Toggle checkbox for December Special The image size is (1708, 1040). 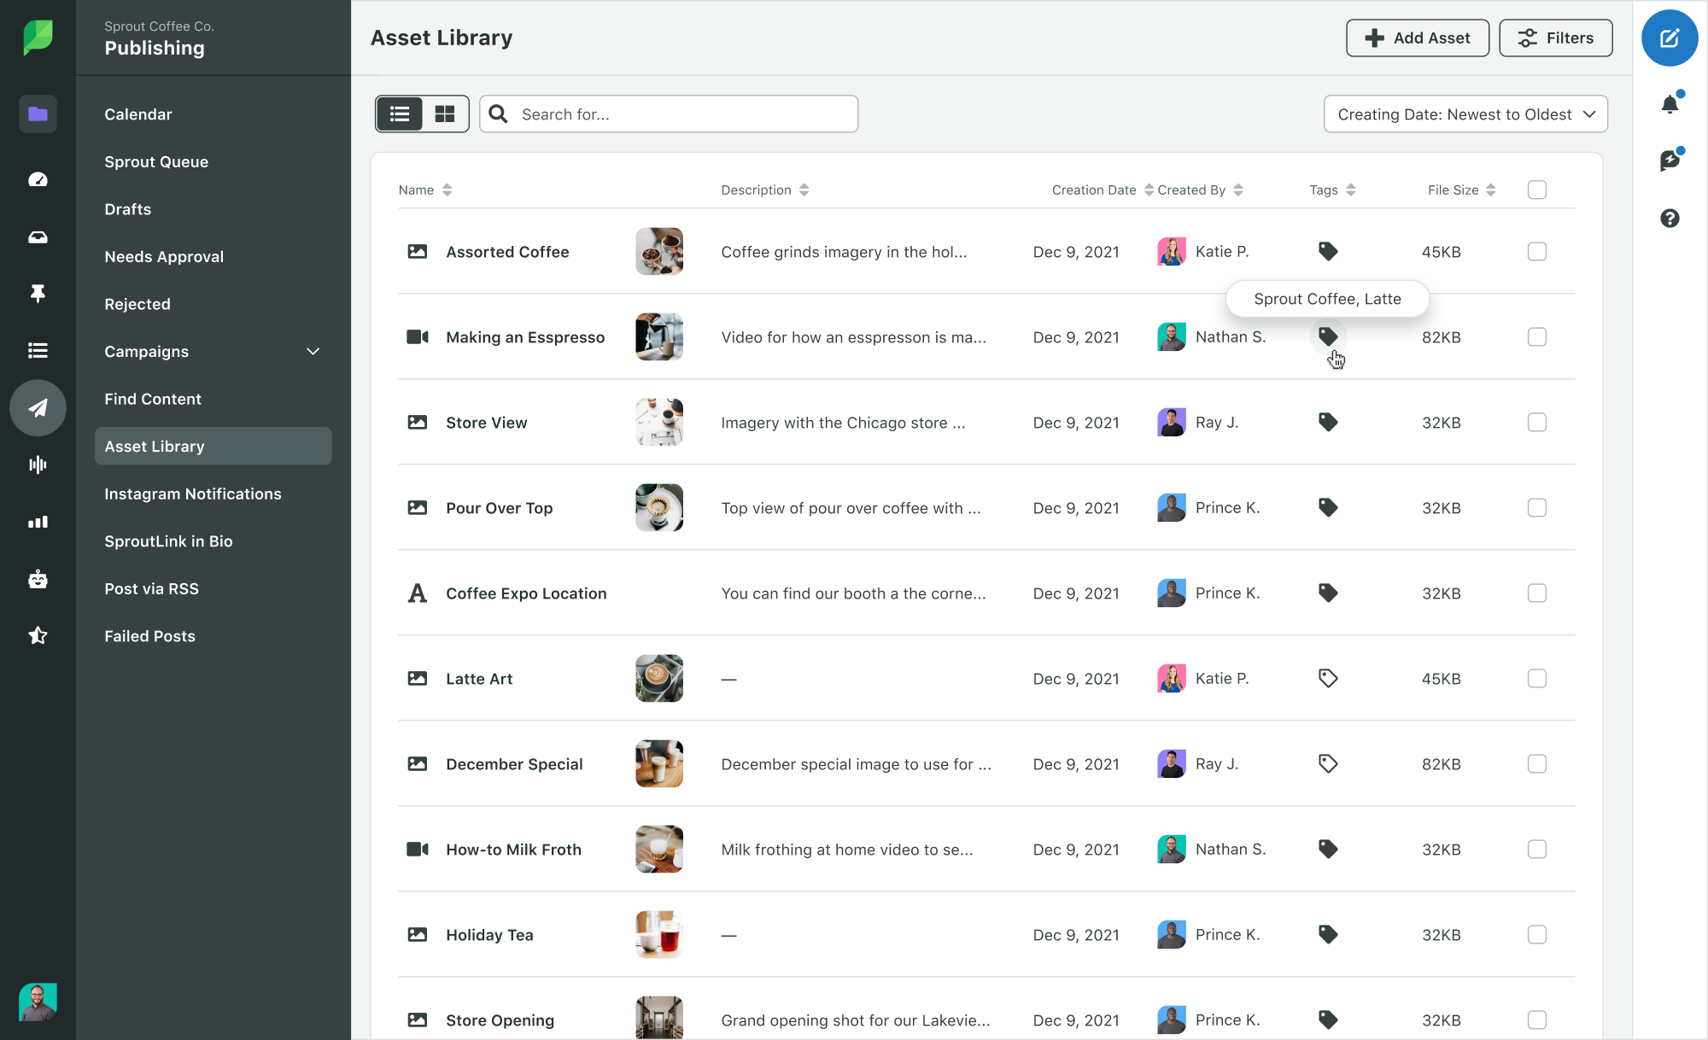point(1537,763)
